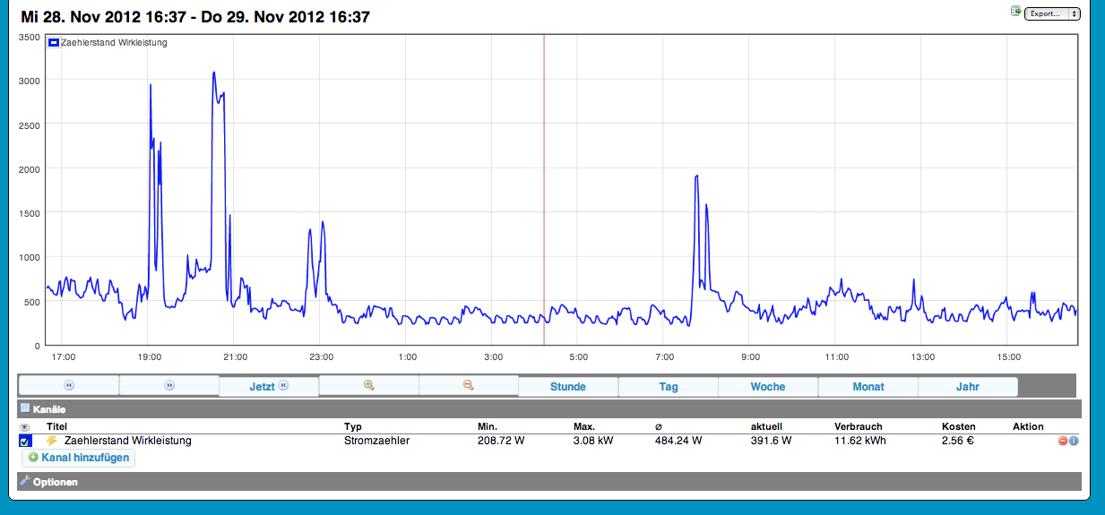Image resolution: width=1105 pixels, height=515 pixels.
Task: Click the lightning bolt icon of Zaehlerstand Wirkleistung
Action: [52, 441]
